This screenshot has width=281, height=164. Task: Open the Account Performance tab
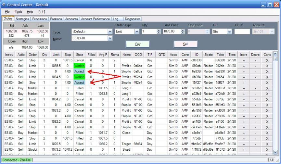95,19
